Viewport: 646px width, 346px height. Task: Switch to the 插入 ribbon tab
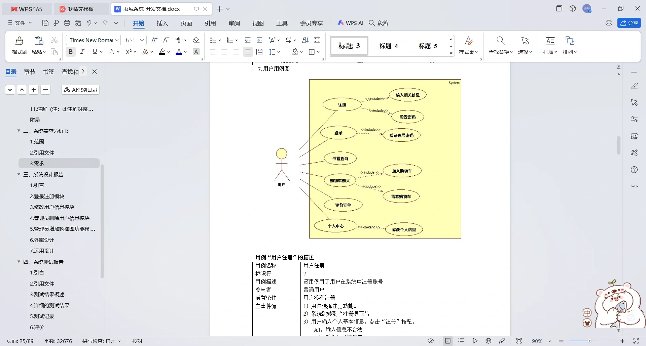[162, 23]
